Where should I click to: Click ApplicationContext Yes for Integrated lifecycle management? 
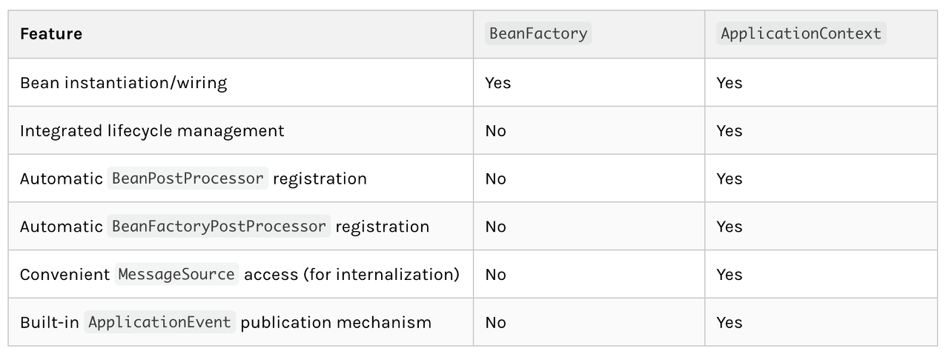coord(729,131)
